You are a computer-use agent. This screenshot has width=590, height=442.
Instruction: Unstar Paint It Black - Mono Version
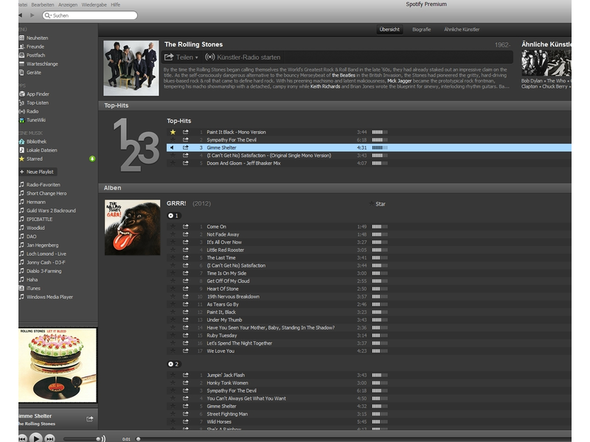(x=173, y=132)
